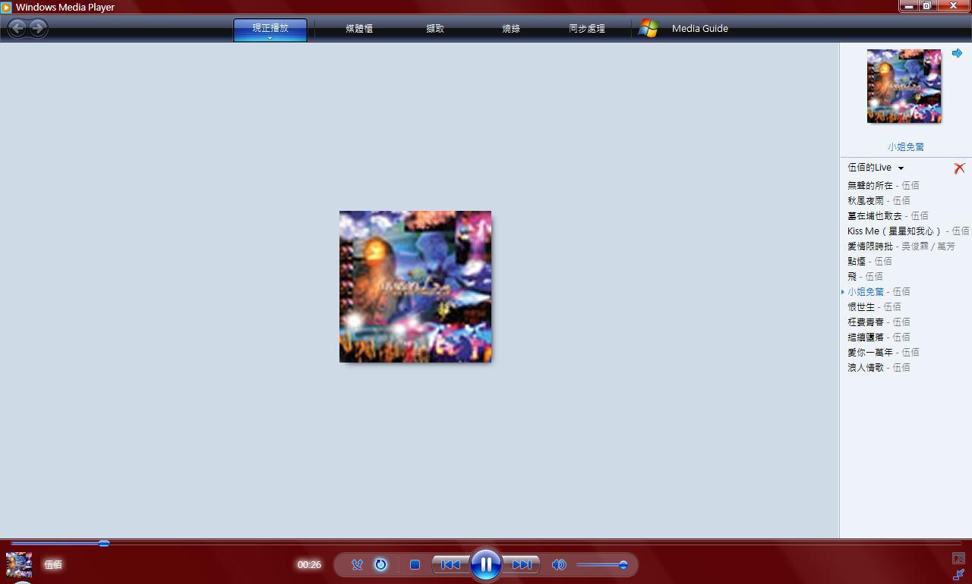972x584 pixels.
Task: Click the elapsed time 00:26
Action: coord(309,564)
